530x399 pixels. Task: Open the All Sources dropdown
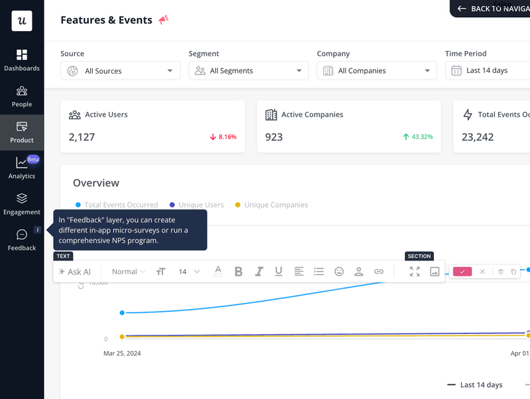(x=120, y=70)
